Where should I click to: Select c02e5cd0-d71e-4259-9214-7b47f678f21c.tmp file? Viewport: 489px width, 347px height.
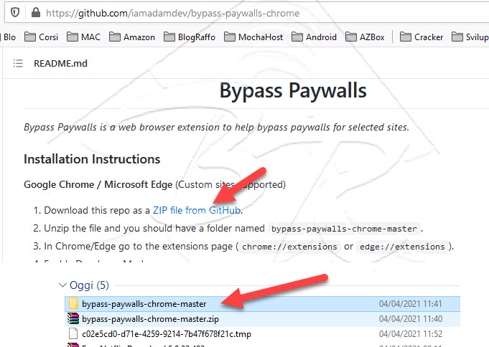tap(262, 334)
